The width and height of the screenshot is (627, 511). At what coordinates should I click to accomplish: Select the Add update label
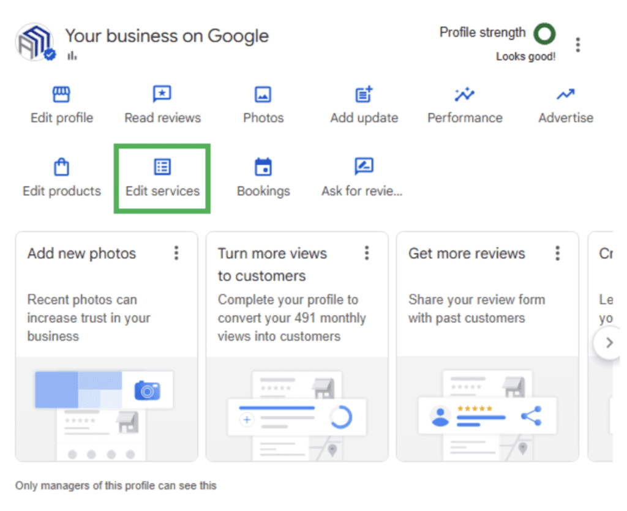click(364, 118)
